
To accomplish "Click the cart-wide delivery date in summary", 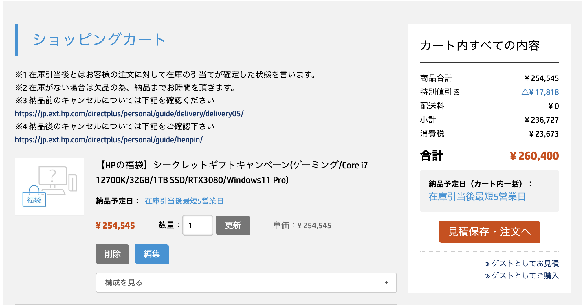I will (477, 196).
